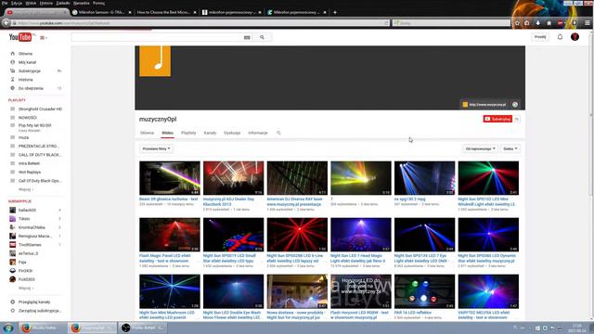This screenshot has width=594, height=334.
Task: Close the Mikrofon Samson browser tab
Action: (x=130, y=12)
